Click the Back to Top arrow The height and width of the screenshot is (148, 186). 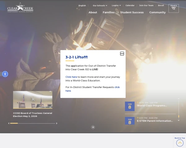click(180, 143)
